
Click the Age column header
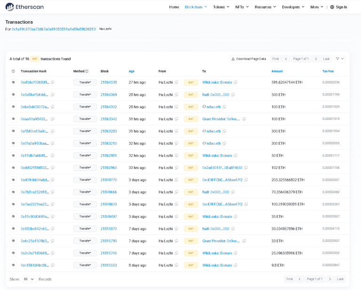[x=132, y=71]
